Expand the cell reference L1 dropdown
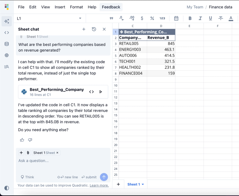 [80, 18]
